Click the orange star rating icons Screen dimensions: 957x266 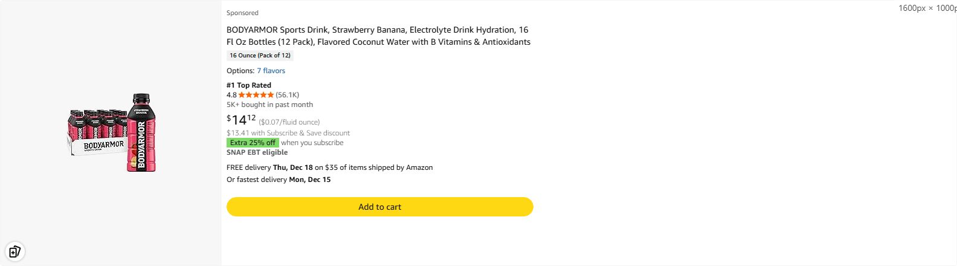pos(256,95)
